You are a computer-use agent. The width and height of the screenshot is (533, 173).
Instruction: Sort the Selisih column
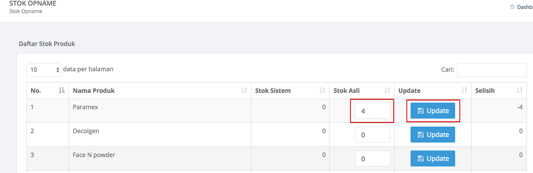(519, 90)
